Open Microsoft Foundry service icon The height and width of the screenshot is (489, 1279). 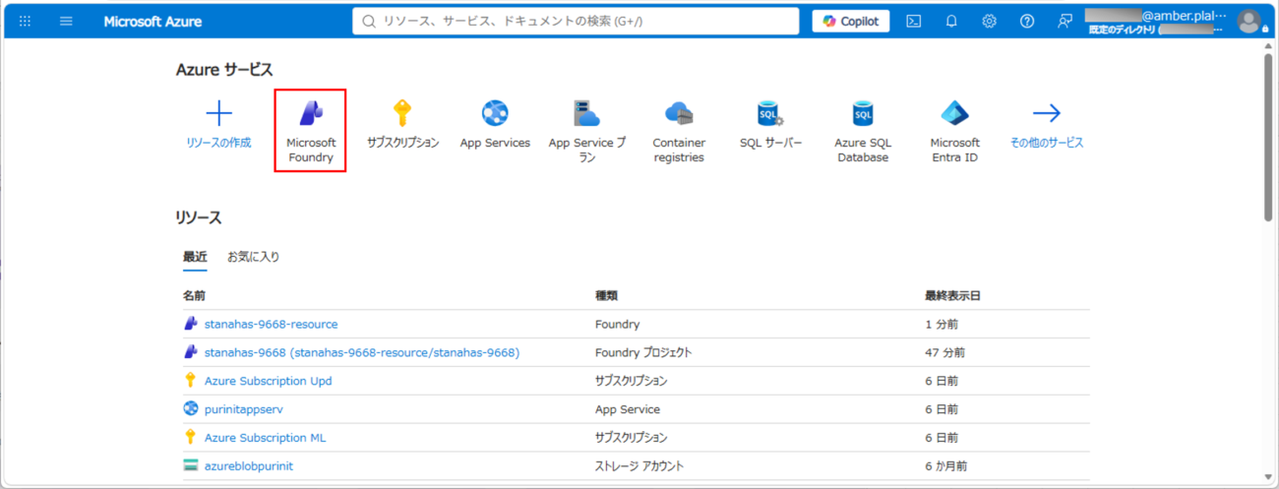tap(311, 113)
